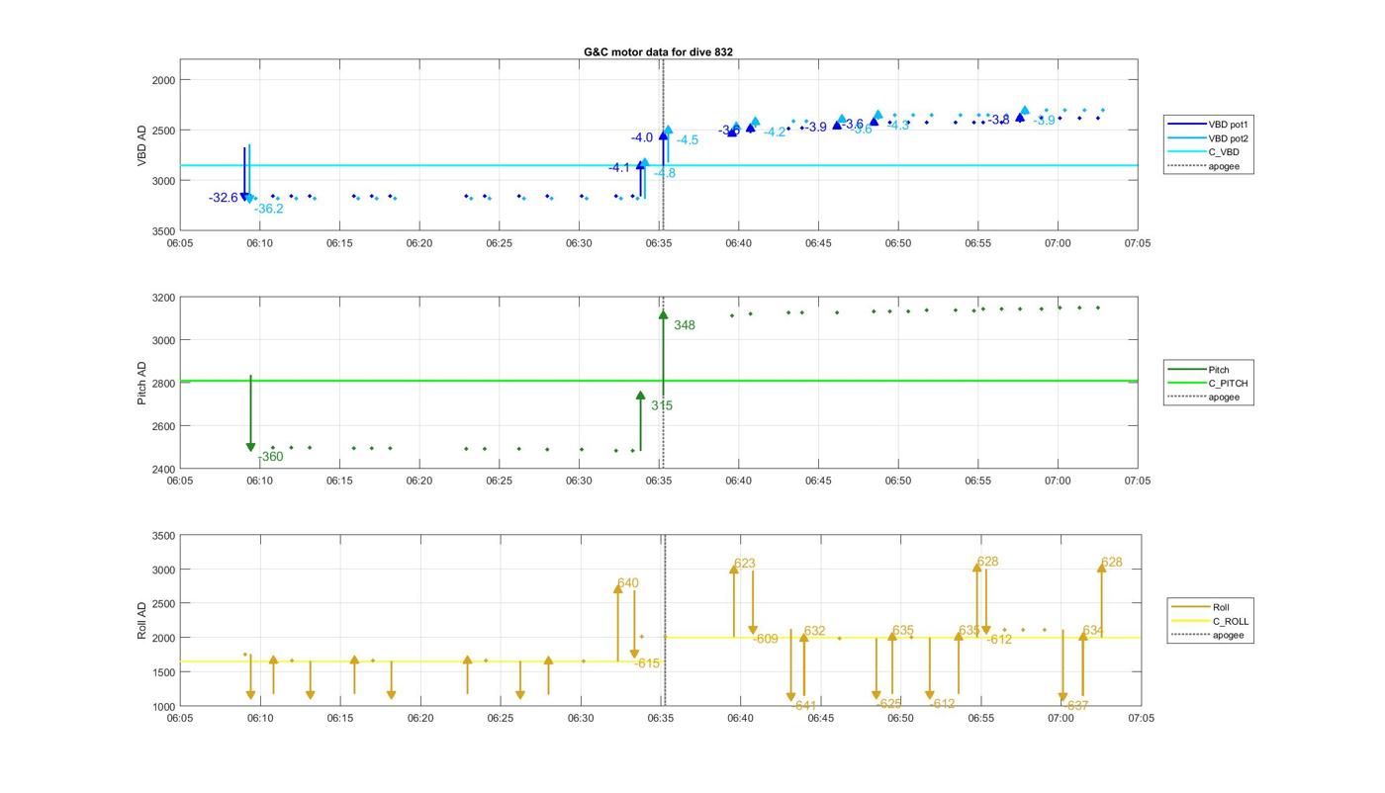Click the '-36.2' data label in VBD plot
Screen dimensions: 1385x793
coord(268,209)
